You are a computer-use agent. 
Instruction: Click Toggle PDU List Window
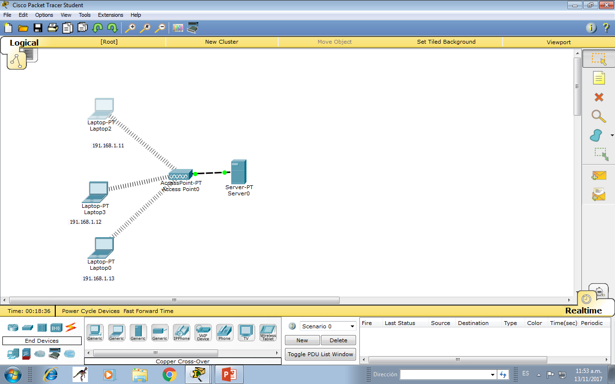click(x=320, y=354)
